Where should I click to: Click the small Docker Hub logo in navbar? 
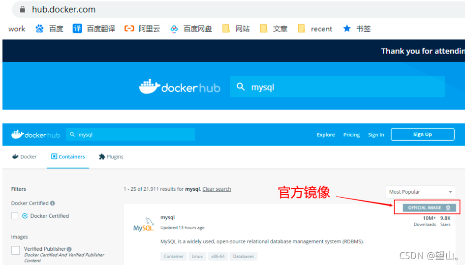35,135
